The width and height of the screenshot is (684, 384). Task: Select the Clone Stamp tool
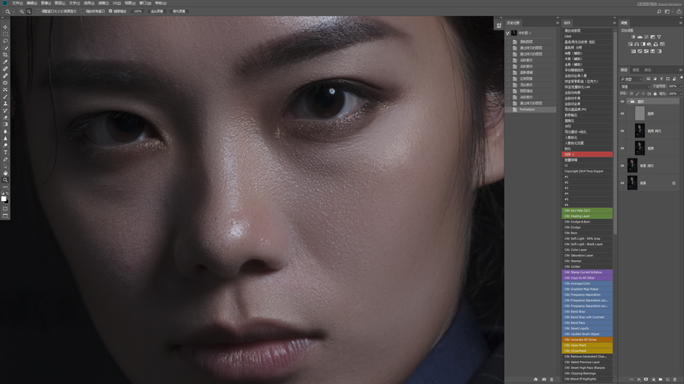[x=5, y=104]
